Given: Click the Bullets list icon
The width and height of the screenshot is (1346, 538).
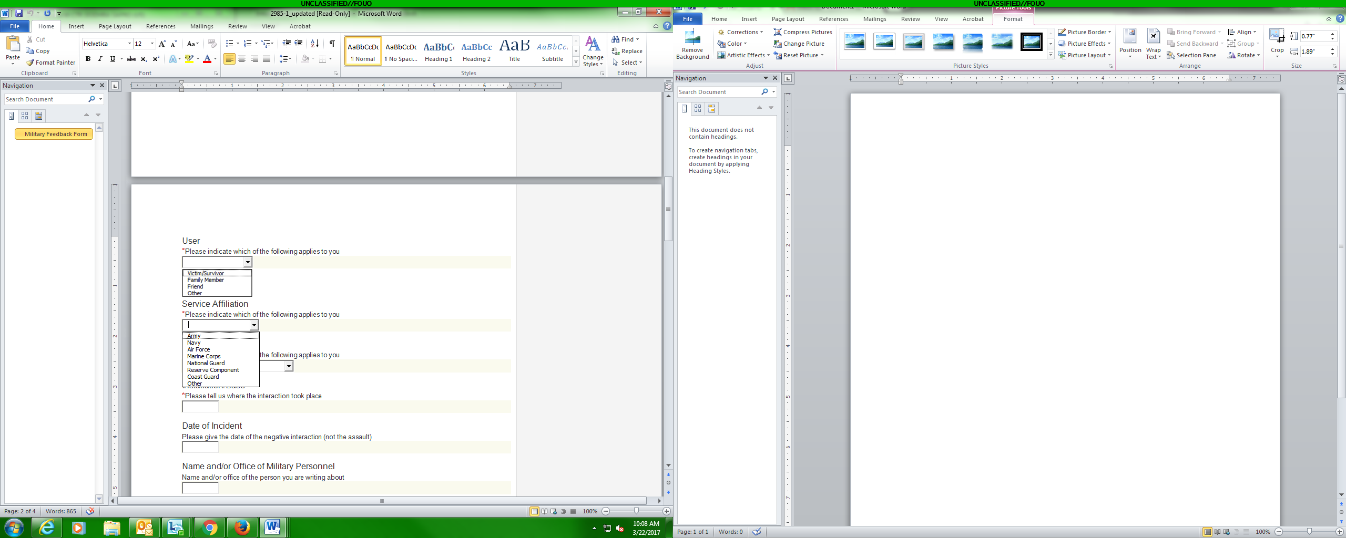Looking at the screenshot, I should coord(229,44).
